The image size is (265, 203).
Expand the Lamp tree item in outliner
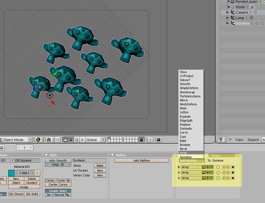point(228,18)
